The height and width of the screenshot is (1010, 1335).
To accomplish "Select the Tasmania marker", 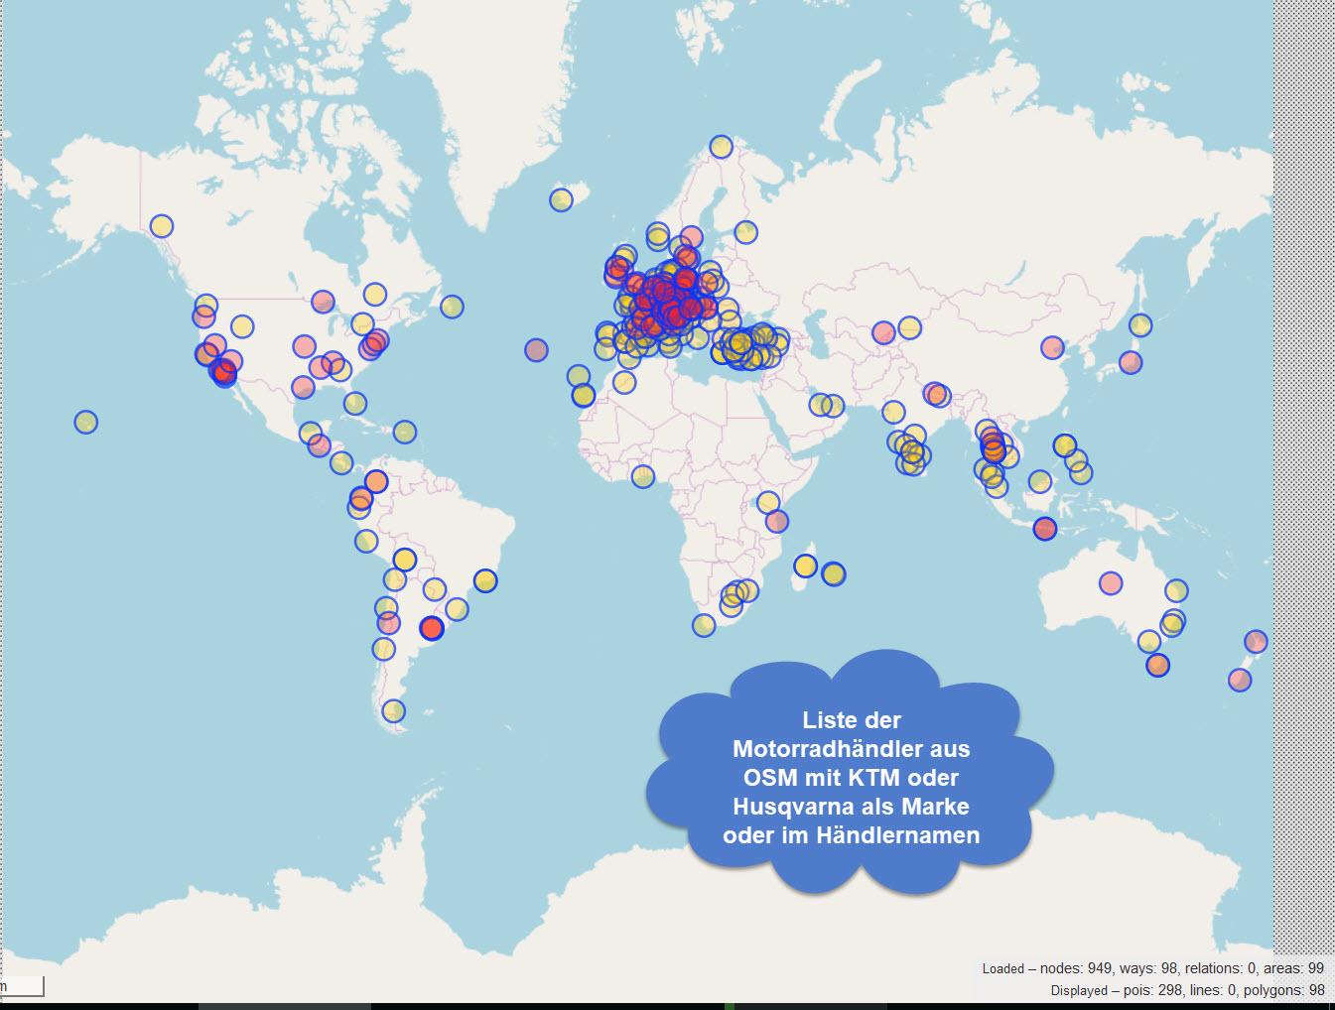I will tap(1157, 665).
